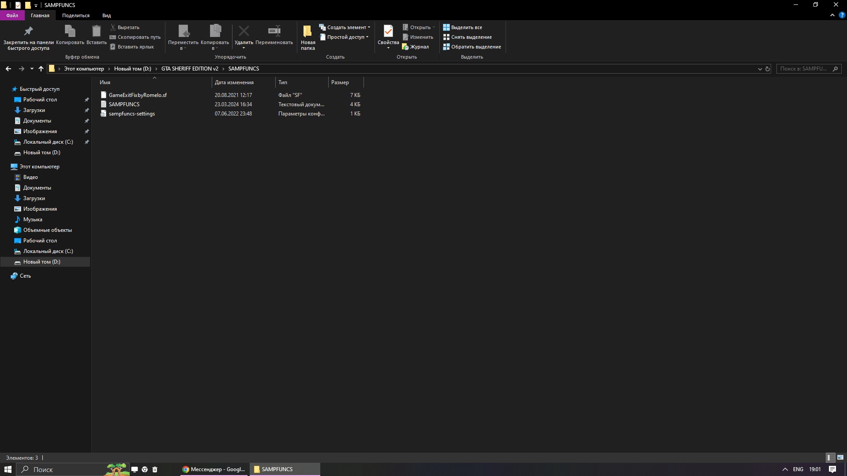Open the recent locations dropdown arrow
The height and width of the screenshot is (476, 847).
32,69
